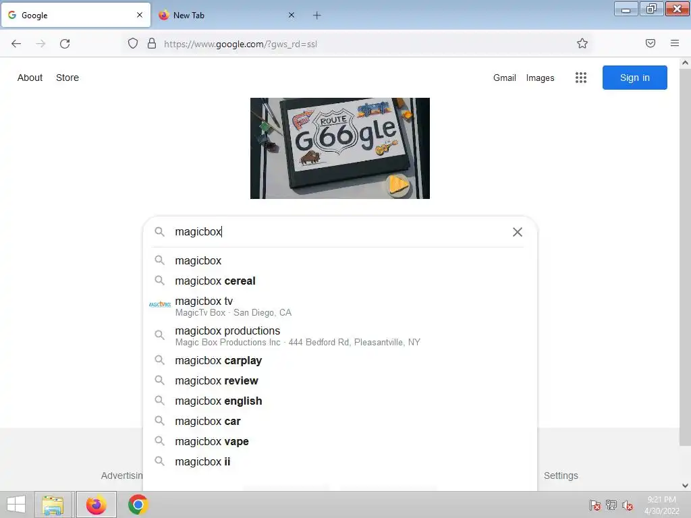Viewport: 691px width, 518px height.
Task: Launch Chrome from the taskbar
Action: (138, 505)
